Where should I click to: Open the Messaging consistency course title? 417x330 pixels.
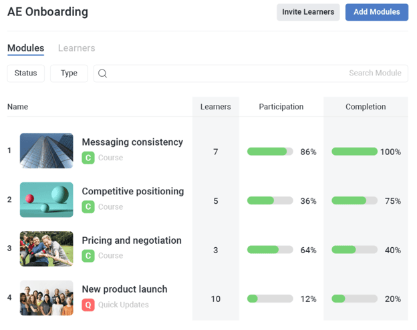(132, 142)
